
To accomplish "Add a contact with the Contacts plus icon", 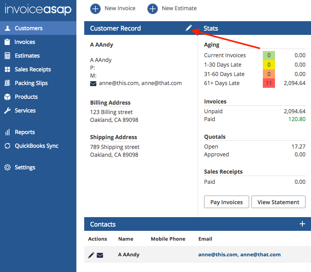I will point(302,224).
